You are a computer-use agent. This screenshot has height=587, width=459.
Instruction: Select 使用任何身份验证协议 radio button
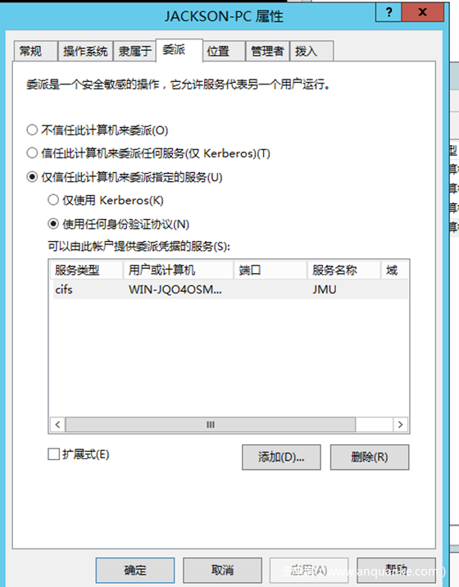tap(53, 224)
